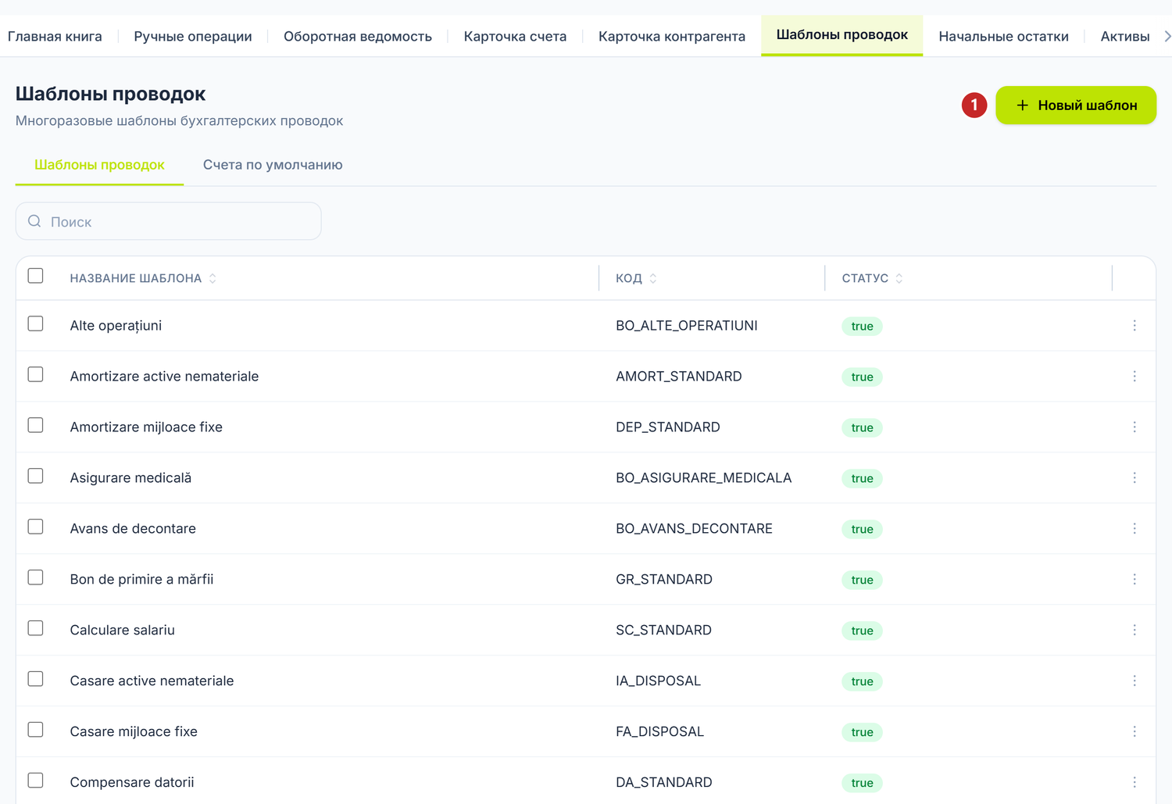Open row menu for Casare mijloace fixe
The width and height of the screenshot is (1172, 804).
click(1134, 732)
